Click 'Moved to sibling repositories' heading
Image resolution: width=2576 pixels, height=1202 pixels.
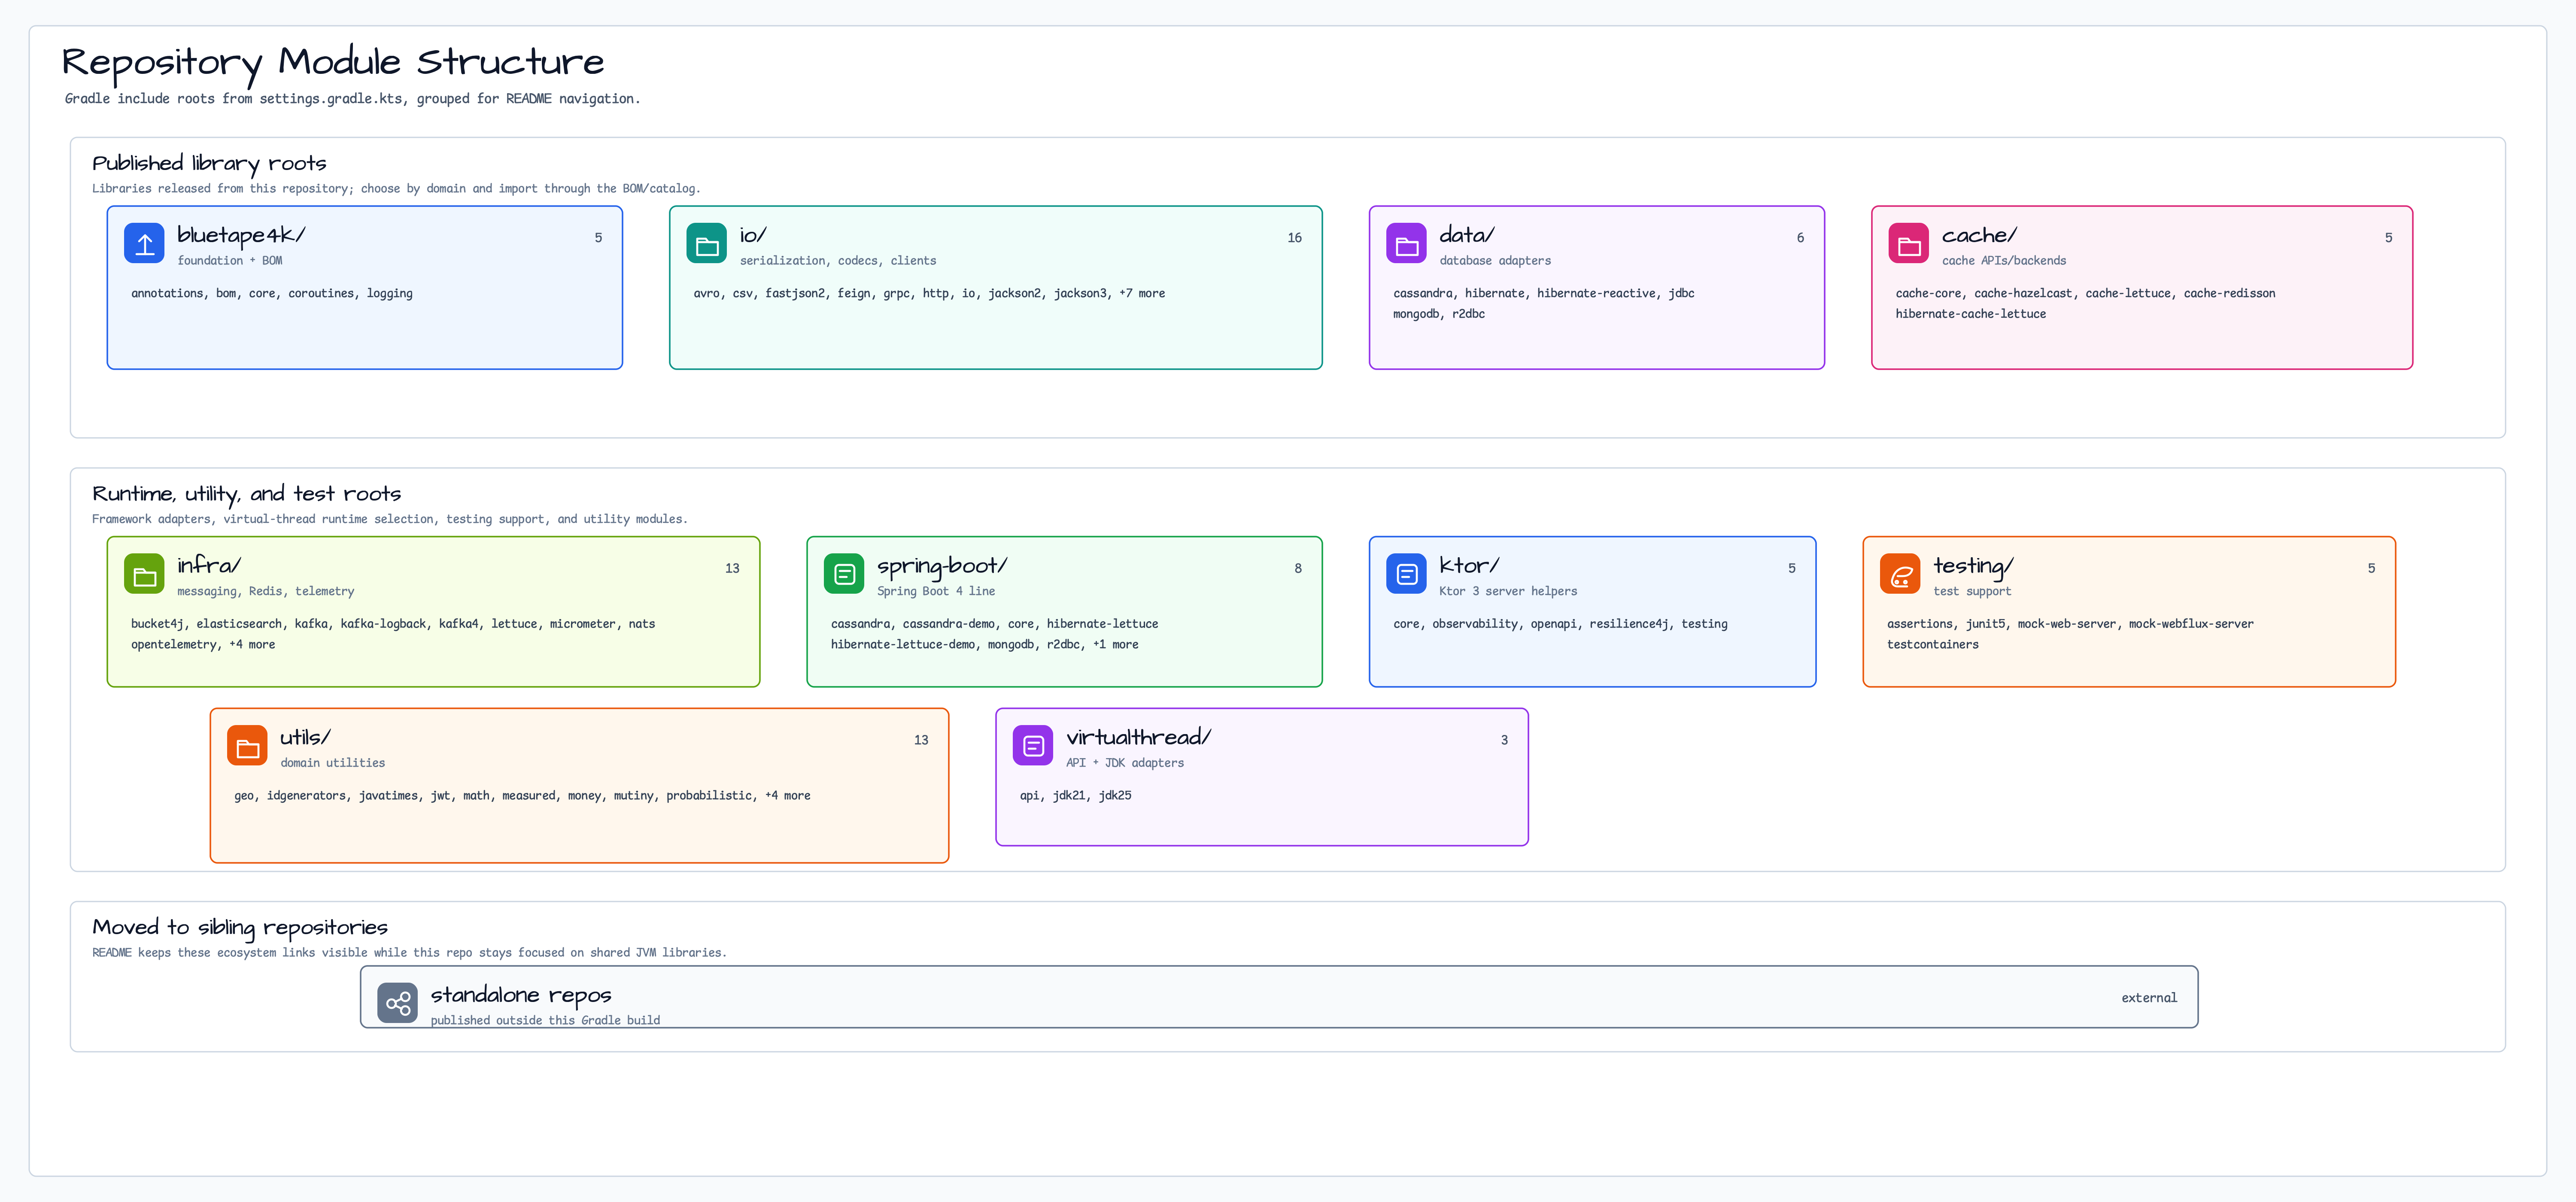(240, 928)
